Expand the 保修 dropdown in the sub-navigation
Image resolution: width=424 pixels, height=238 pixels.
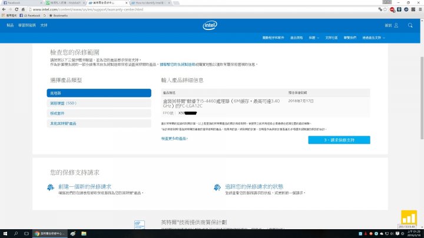tap(314, 38)
